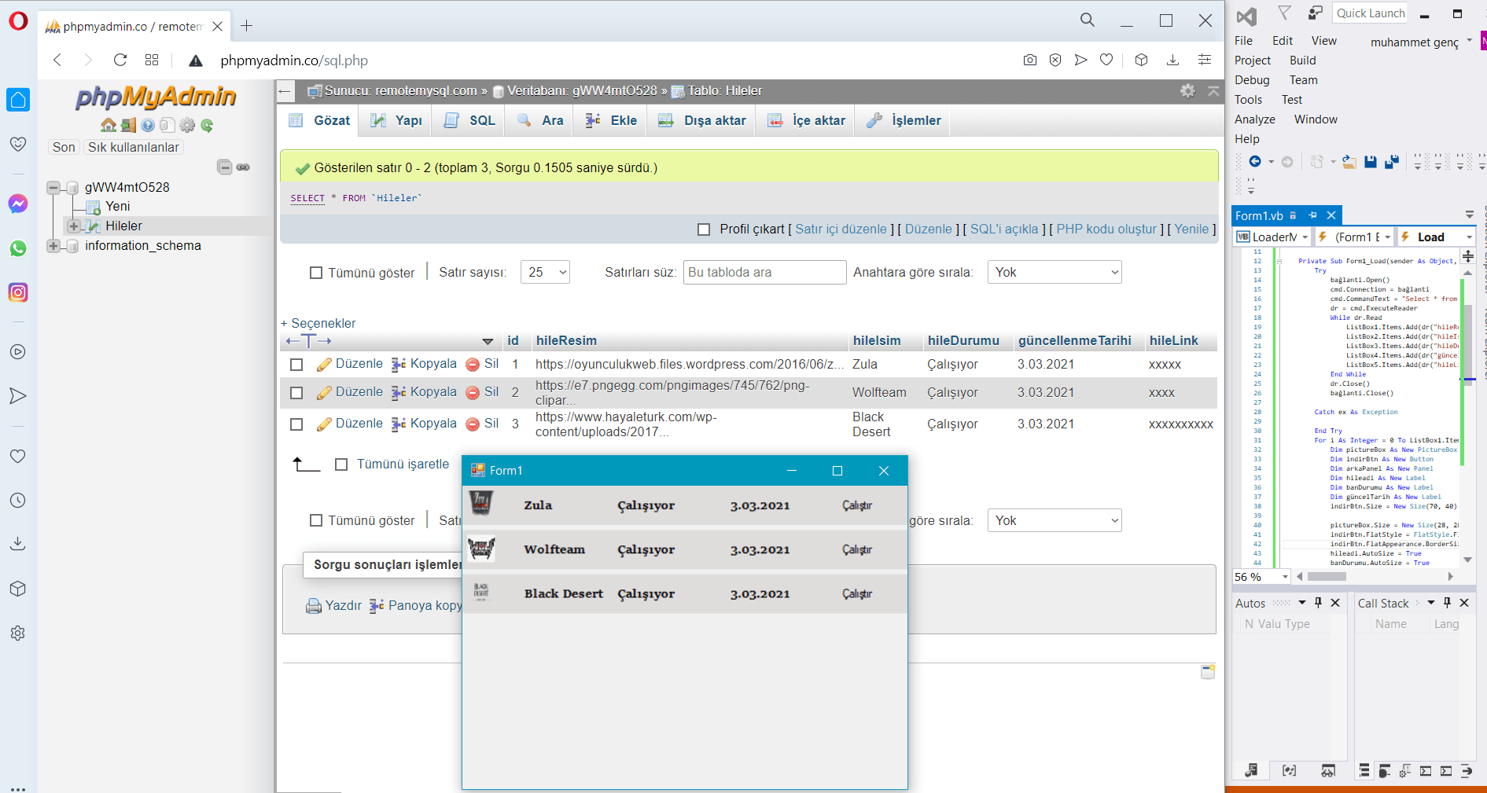Open Visual Studio Debug menu
This screenshot has width=1487, height=793.
pyautogui.click(x=1252, y=80)
